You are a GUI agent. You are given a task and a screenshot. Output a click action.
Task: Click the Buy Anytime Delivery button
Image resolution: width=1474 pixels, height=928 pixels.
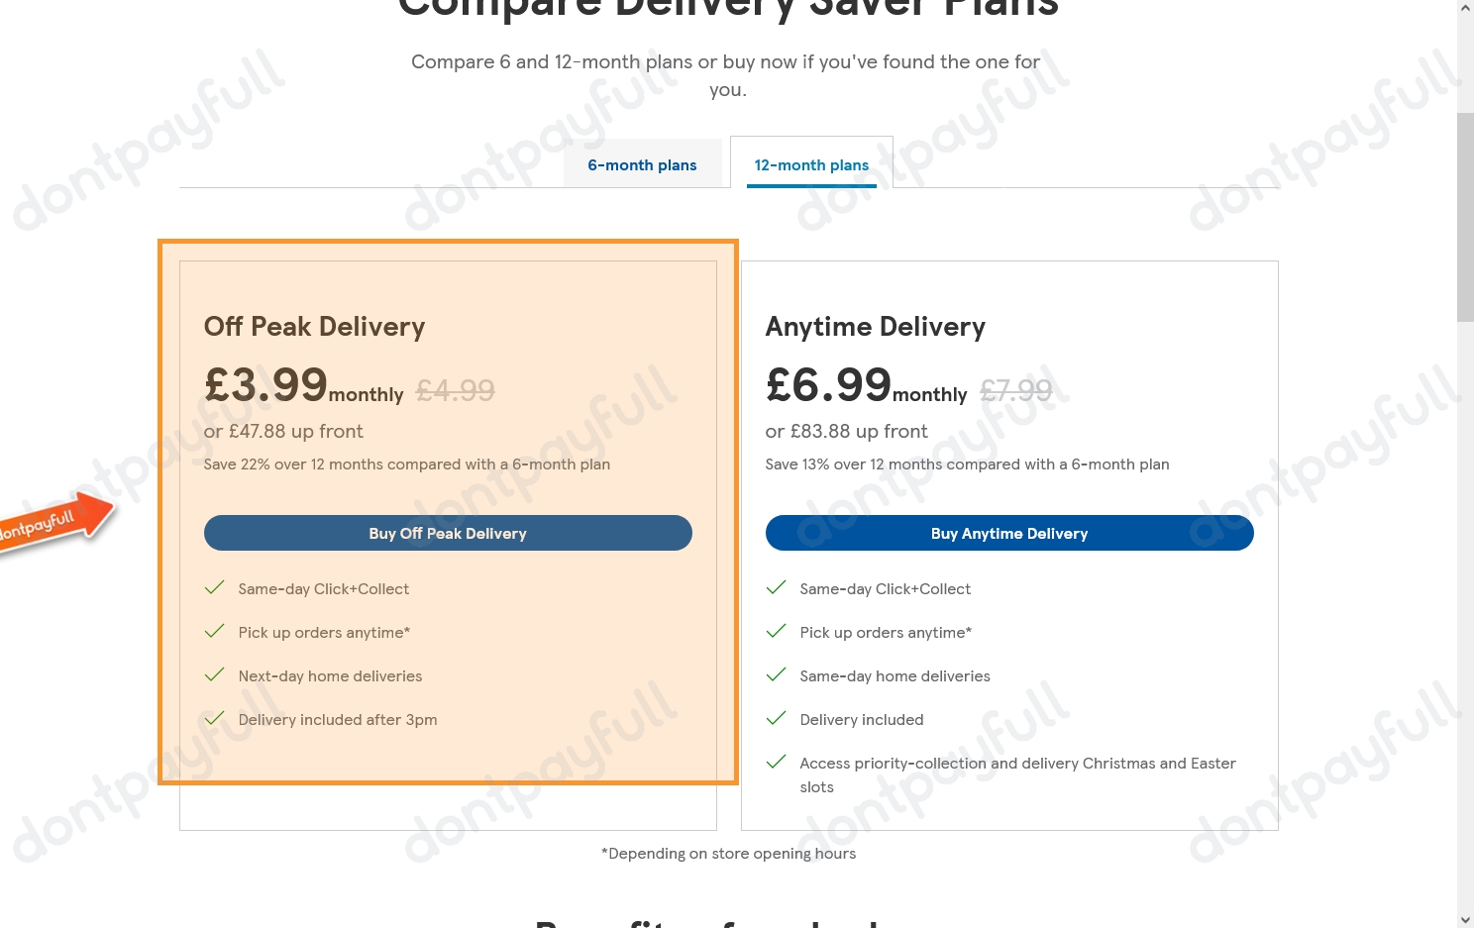[1009, 533]
